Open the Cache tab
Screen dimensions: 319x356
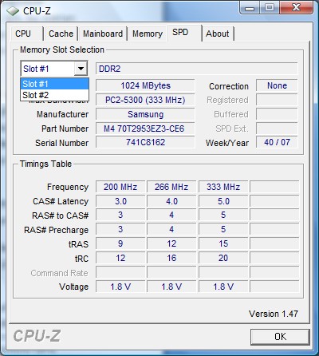(x=61, y=34)
